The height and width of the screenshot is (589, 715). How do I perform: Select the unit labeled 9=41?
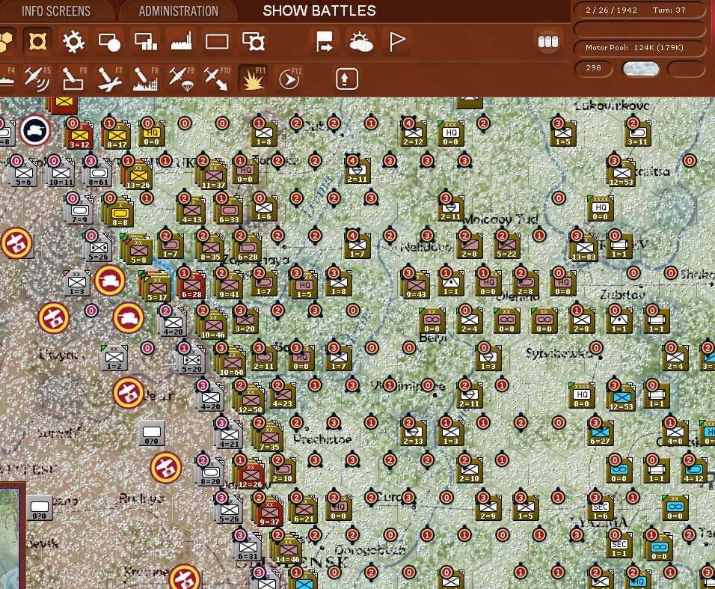(x=229, y=286)
